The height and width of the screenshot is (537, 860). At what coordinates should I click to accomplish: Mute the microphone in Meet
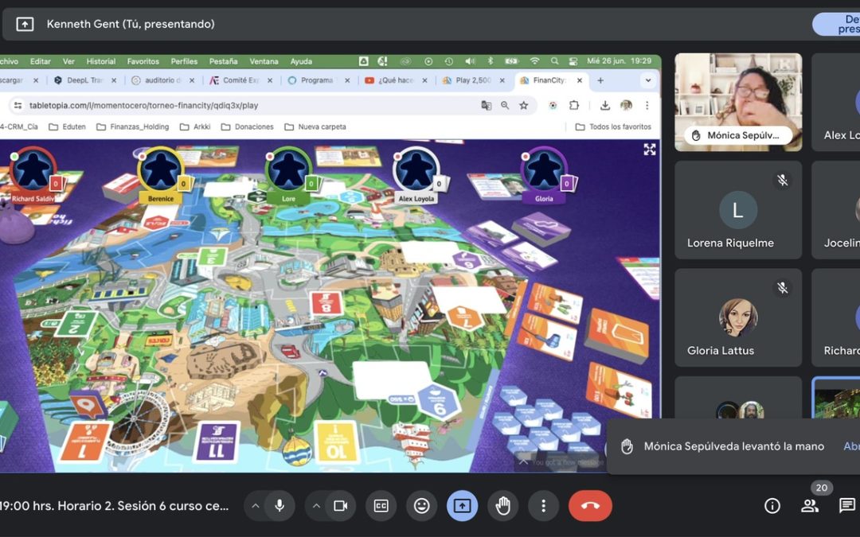[279, 506]
